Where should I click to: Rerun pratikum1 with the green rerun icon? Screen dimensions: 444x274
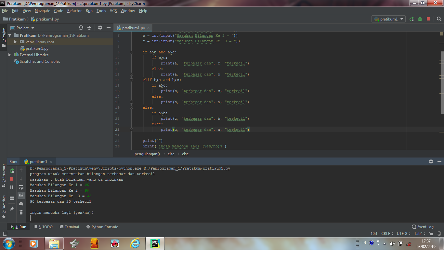click(12, 170)
